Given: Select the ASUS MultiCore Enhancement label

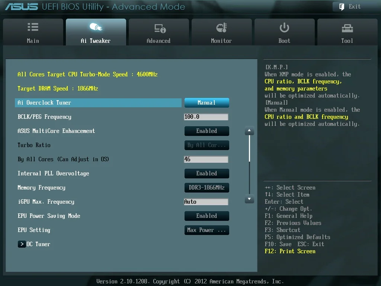Looking at the screenshot, I should point(56,131).
